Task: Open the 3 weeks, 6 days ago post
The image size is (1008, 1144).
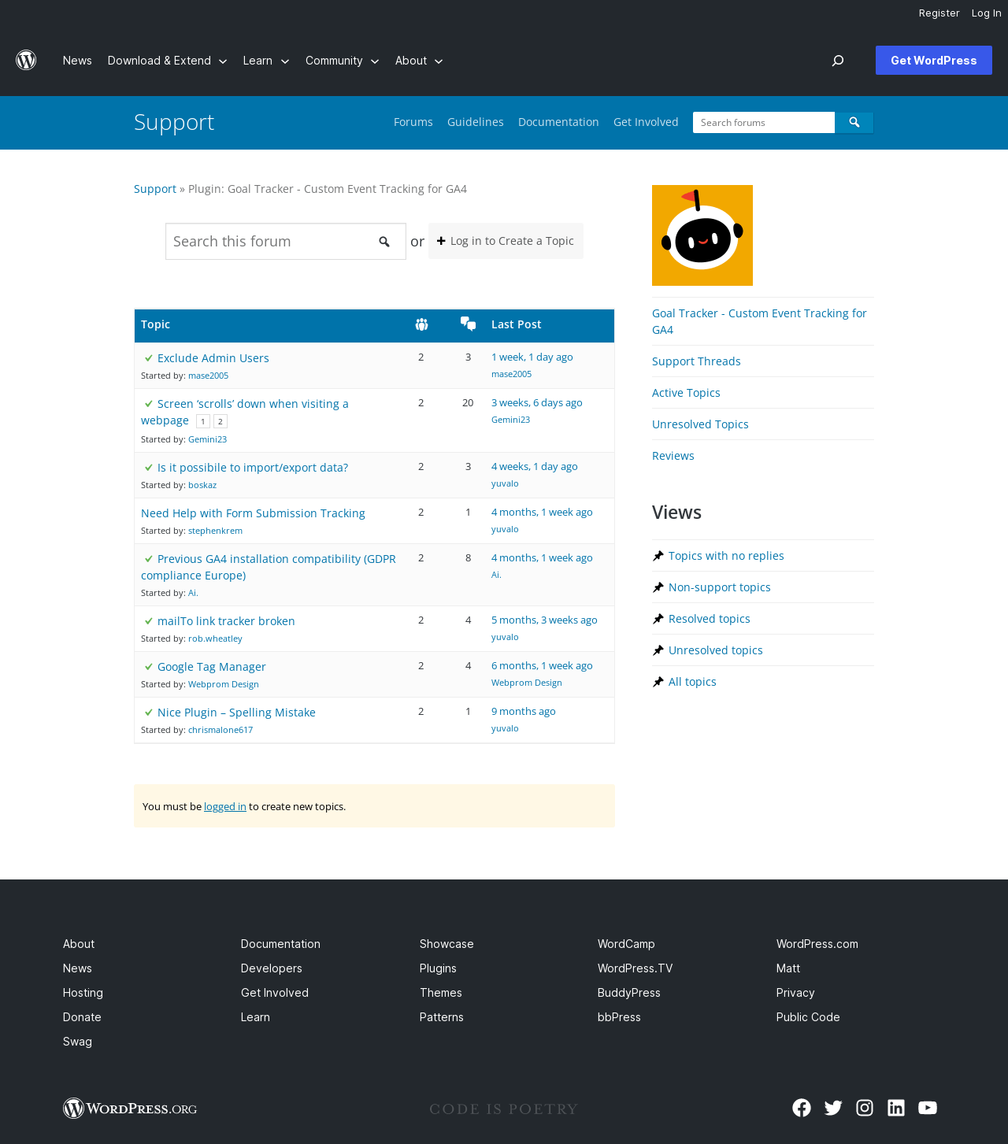Action: [x=537, y=403]
